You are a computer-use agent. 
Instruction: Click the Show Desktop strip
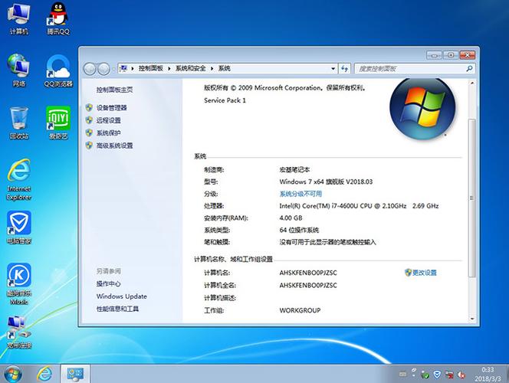(507, 374)
